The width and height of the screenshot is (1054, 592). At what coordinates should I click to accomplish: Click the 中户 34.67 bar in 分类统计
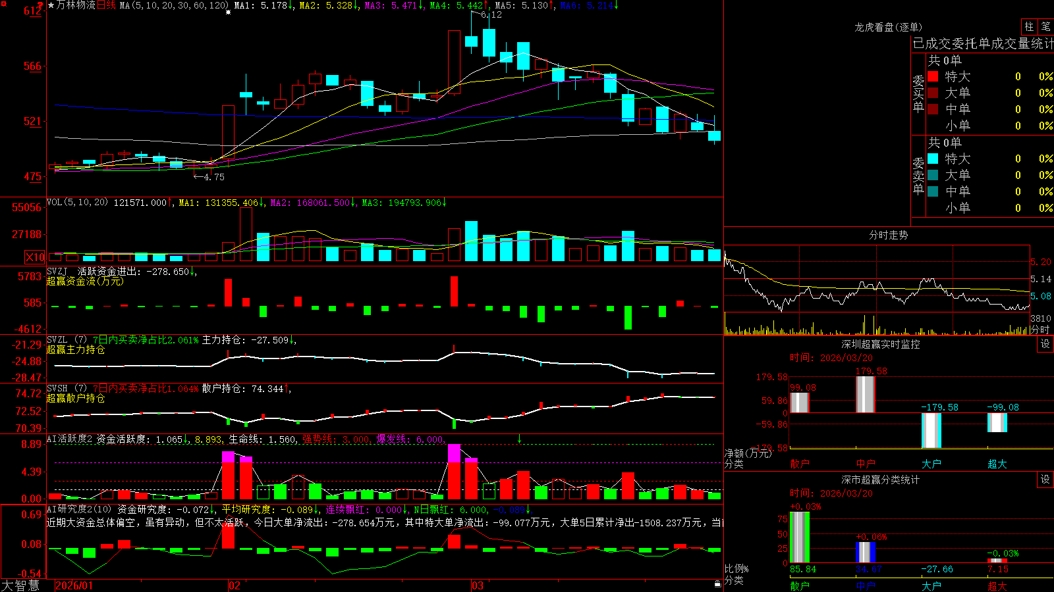[866, 552]
